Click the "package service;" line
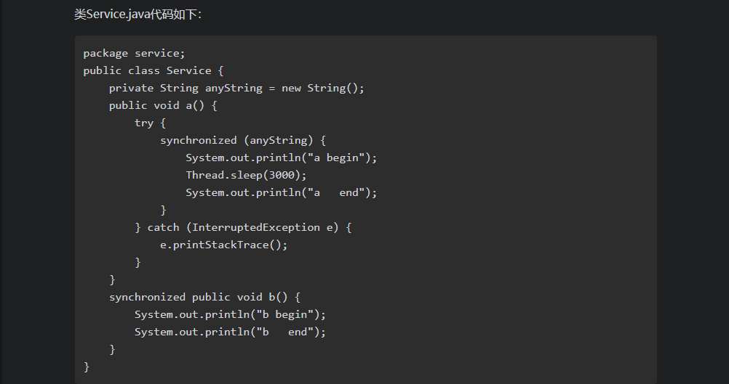Viewport: 729px width, 384px height. pos(134,53)
